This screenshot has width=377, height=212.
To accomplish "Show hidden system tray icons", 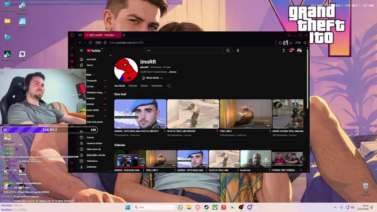I will click(x=335, y=207).
